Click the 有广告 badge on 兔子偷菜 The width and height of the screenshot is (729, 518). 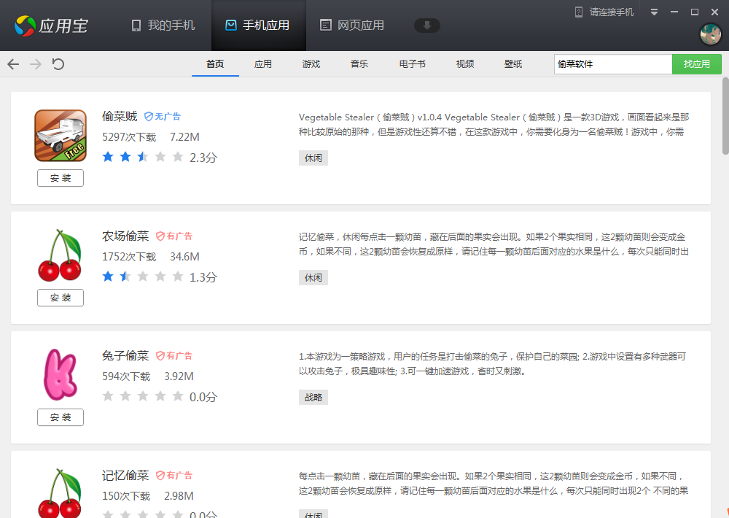pos(174,355)
